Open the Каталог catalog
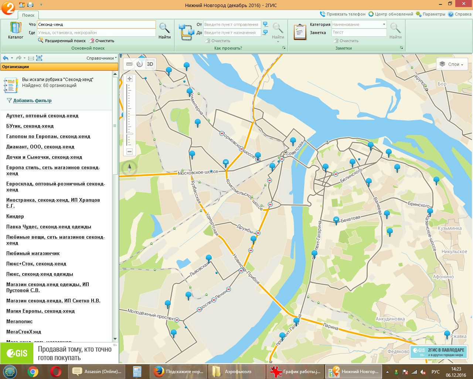The height and width of the screenshot is (379, 473). point(16,31)
